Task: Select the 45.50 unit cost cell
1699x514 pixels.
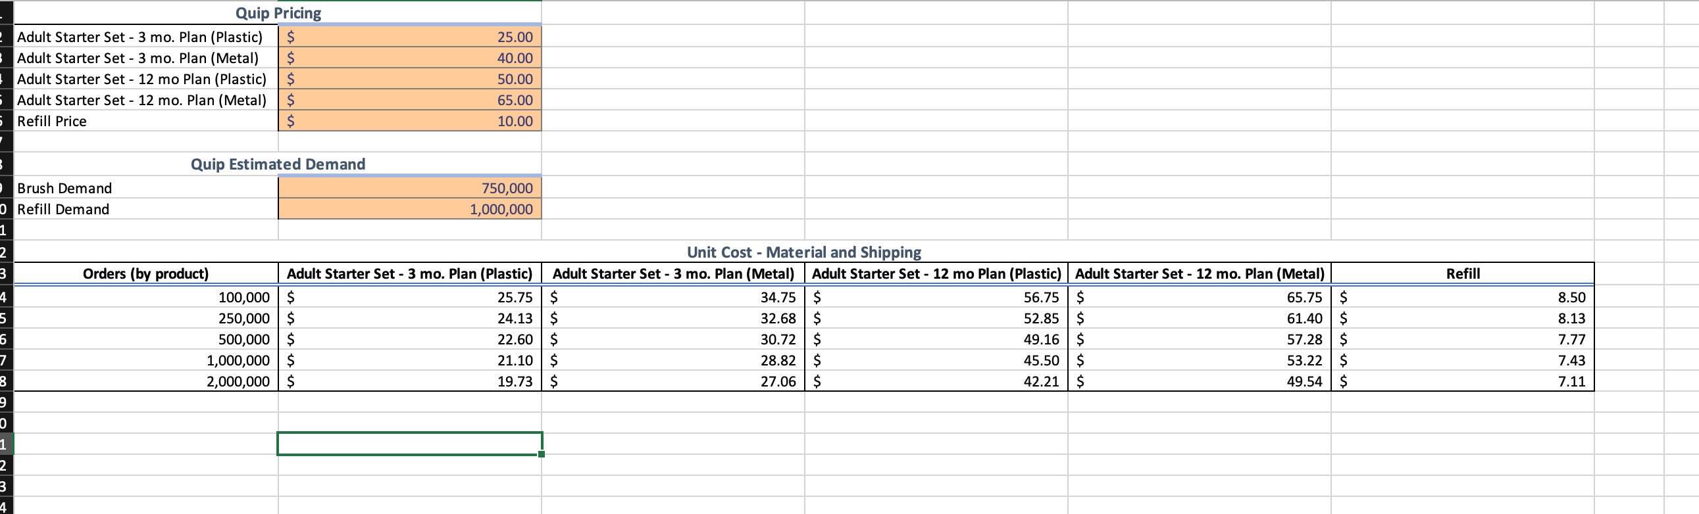Action: coord(936,360)
